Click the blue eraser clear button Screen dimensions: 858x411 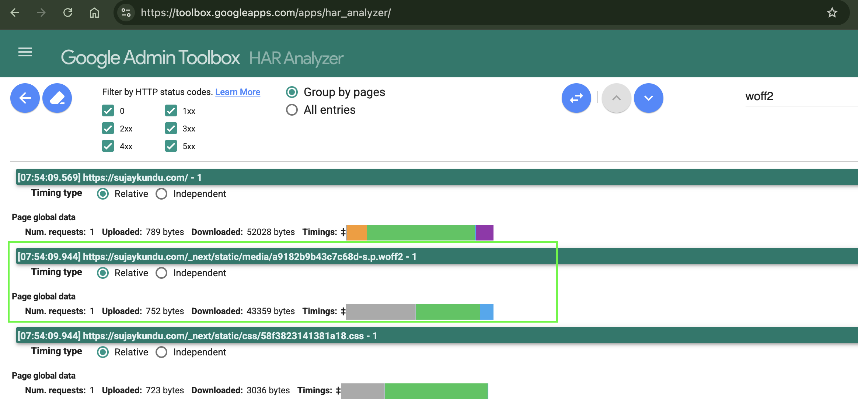point(57,98)
